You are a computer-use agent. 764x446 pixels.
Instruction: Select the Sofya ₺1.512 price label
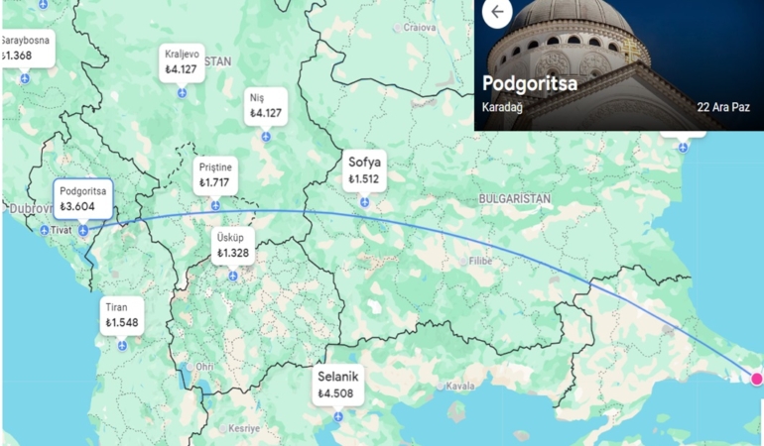pyautogui.click(x=364, y=169)
